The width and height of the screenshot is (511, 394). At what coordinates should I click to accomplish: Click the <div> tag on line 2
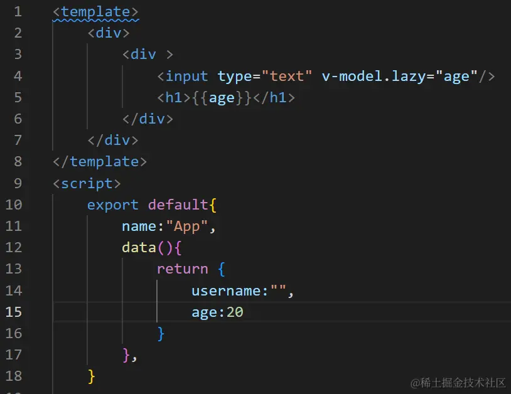point(109,33)
